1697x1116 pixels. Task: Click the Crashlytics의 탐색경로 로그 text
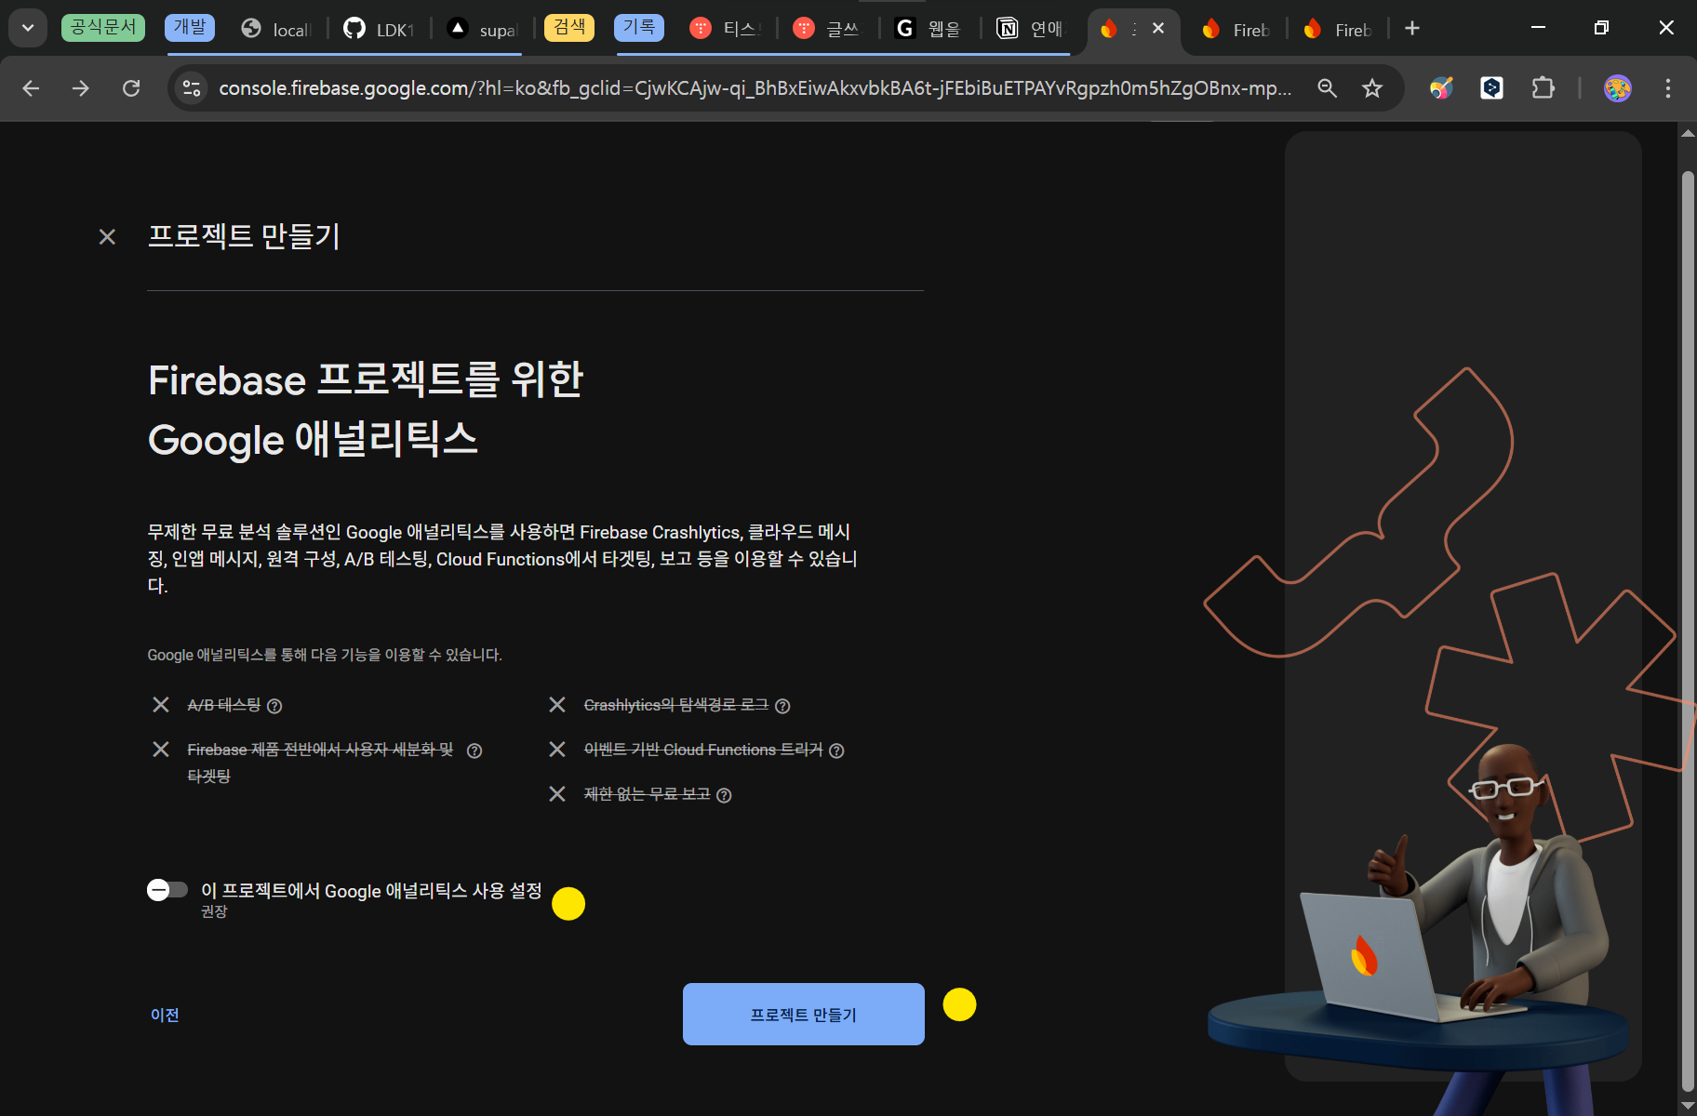[x=676, y=705]
